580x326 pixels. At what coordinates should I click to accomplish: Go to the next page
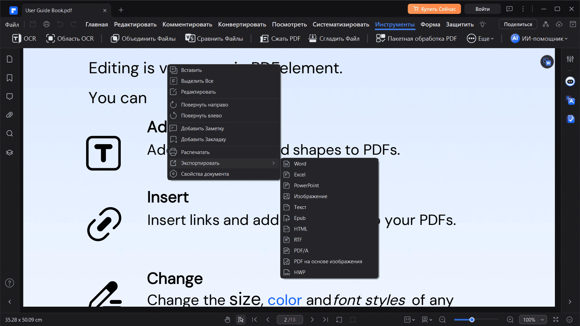[x=312, y=320]
